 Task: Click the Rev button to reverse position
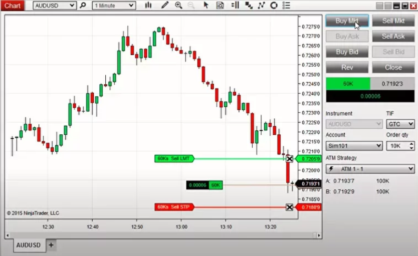pyautogui.click(x=347, y=67)
